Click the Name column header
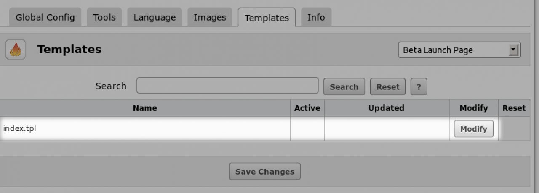Screen dimensions: 539x193 pos(145,108)
